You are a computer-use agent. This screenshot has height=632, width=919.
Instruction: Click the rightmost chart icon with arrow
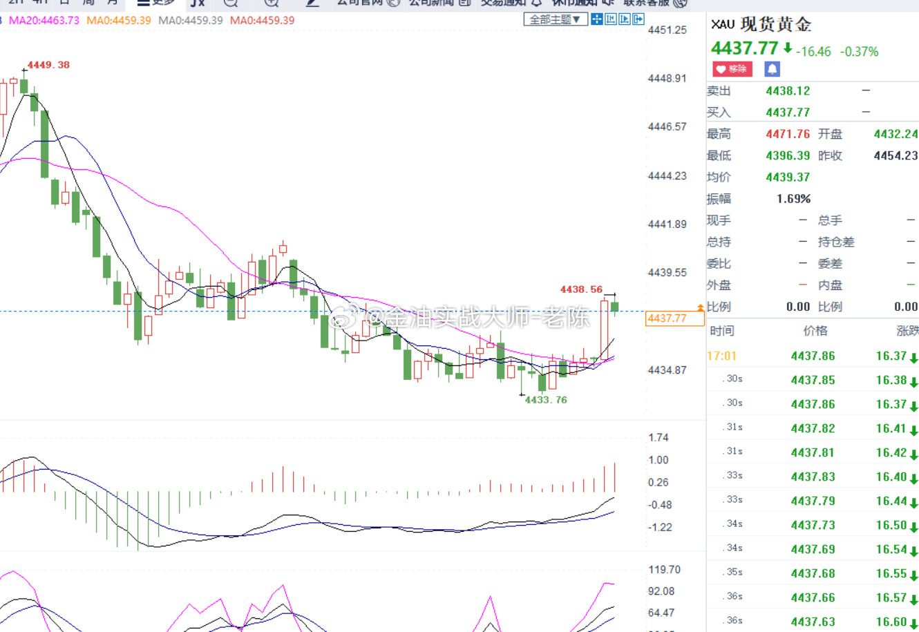click(638, 19)
